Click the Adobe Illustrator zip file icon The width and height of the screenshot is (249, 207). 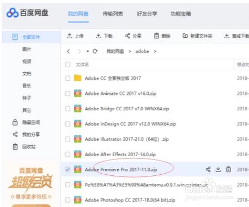pyautogui.click(x=78, y=139)
